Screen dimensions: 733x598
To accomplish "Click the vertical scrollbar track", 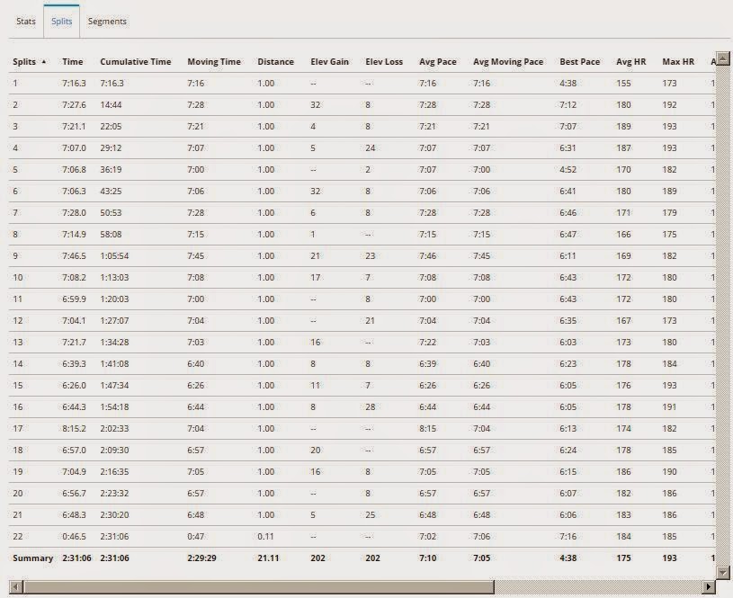I will pos(723,316).
